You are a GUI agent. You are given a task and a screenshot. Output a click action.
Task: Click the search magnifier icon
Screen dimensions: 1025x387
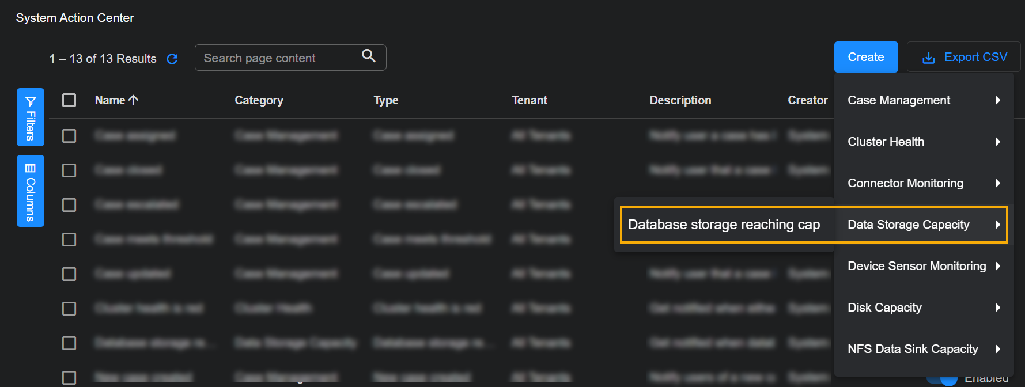[x=368, y=56]
